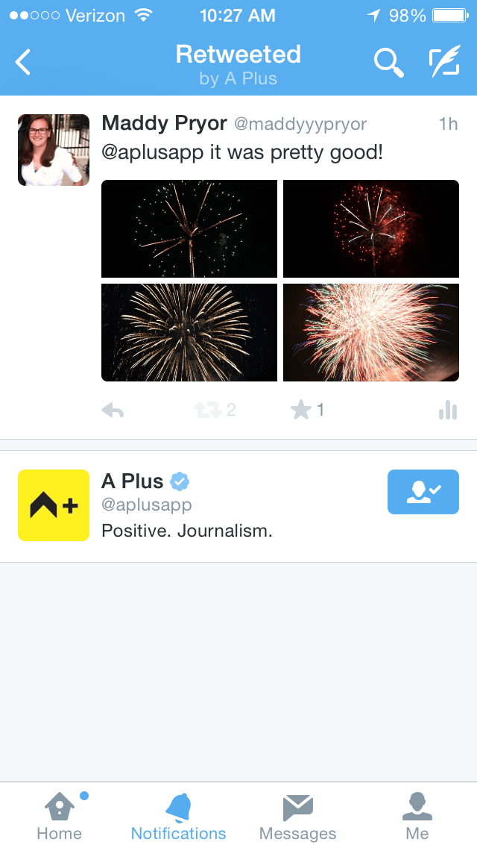Go to the Me profile tab
Image resolution: width=477 pixels, height=848 pixels.
(x=417, y=816)
